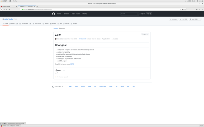Switch to the Discussions tab
This screenshot has width=204, height=127.
tap(37, 23)
